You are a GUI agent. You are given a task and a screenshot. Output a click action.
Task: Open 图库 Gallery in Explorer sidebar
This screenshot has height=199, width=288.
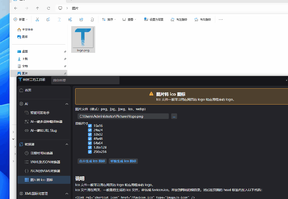pos(22,37)
